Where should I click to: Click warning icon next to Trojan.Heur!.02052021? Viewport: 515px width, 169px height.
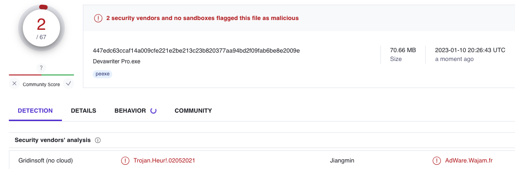[x=125, y=161]
